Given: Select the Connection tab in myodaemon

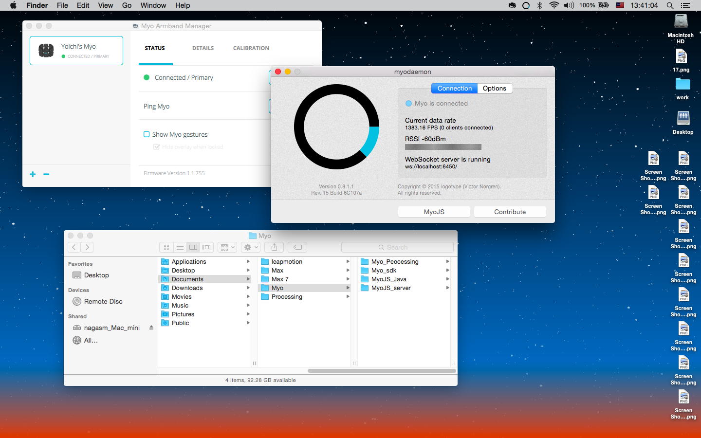Looking at the screenshot, I should (x=455, y=88).
